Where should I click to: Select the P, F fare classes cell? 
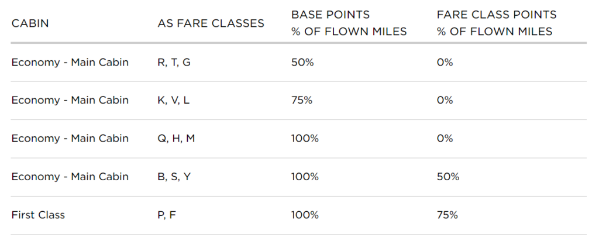[x=167, y=215]
